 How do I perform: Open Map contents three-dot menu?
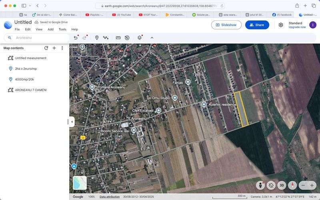(x=62, y=48)
